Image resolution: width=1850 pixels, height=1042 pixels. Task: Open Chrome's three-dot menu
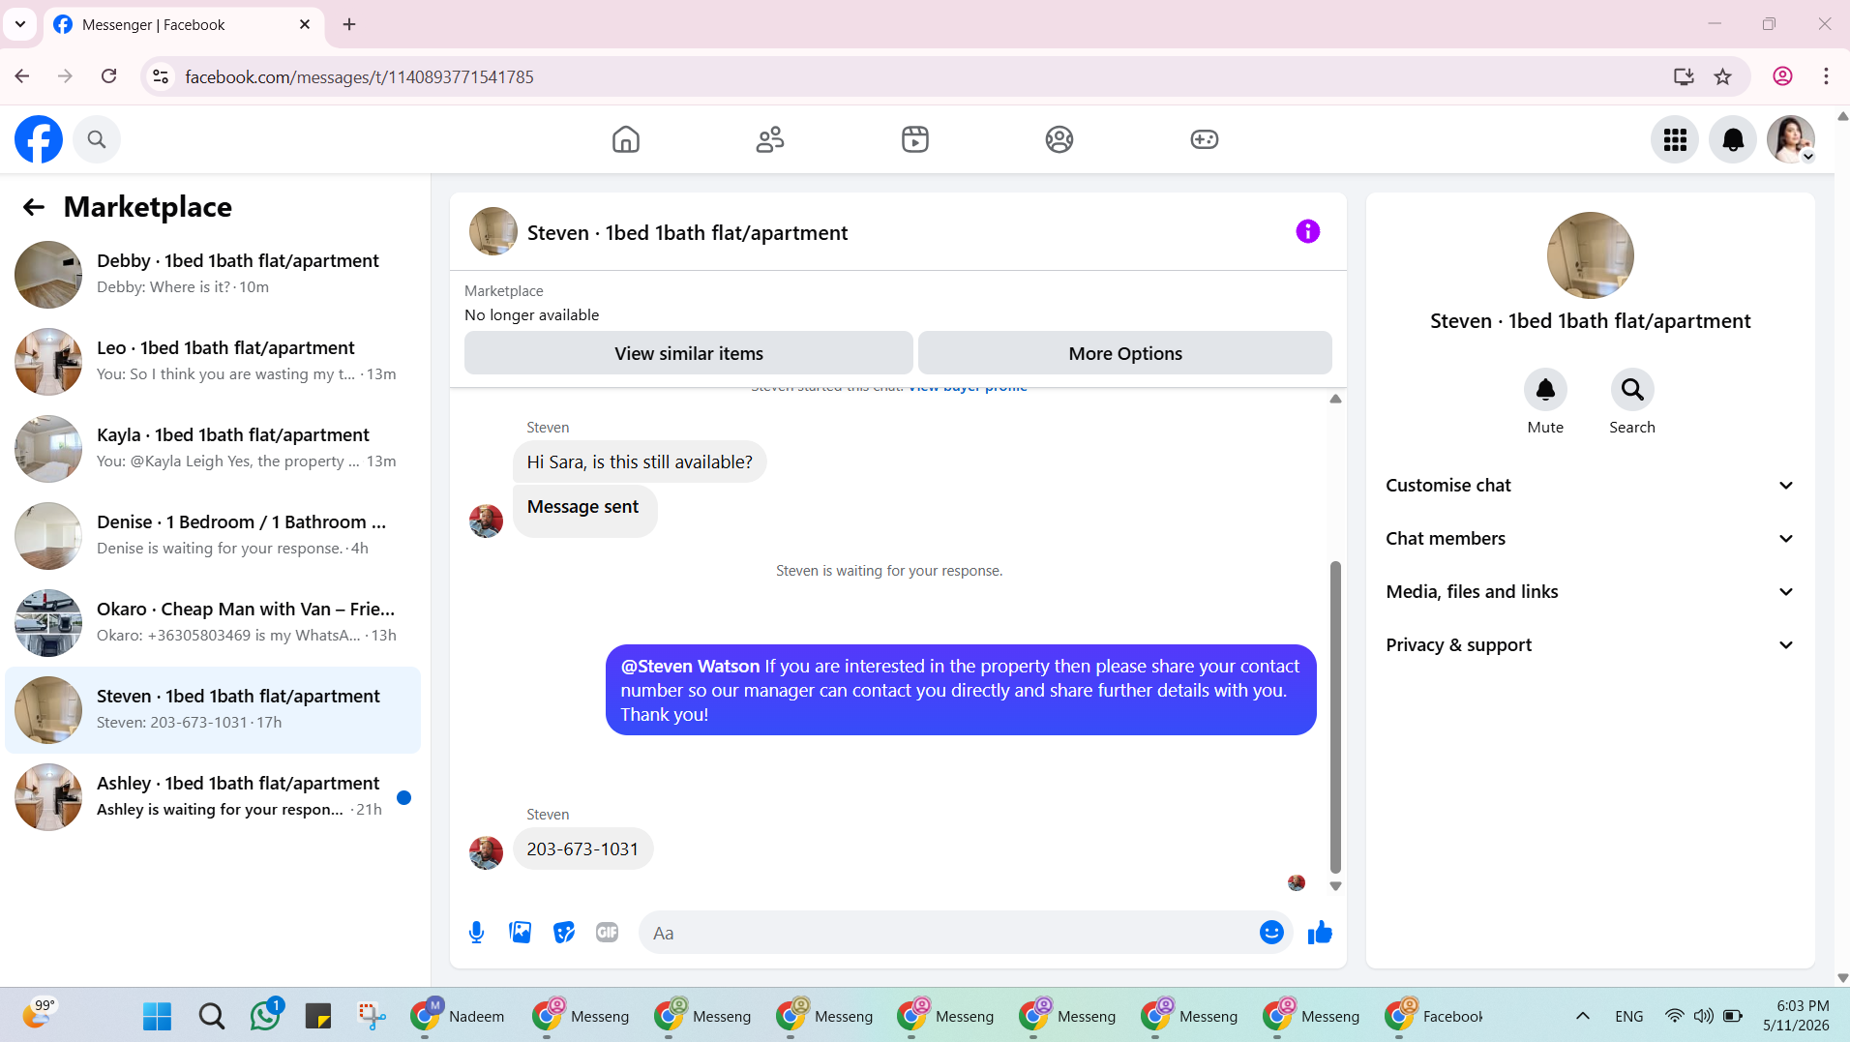(x=1826, y=76)
